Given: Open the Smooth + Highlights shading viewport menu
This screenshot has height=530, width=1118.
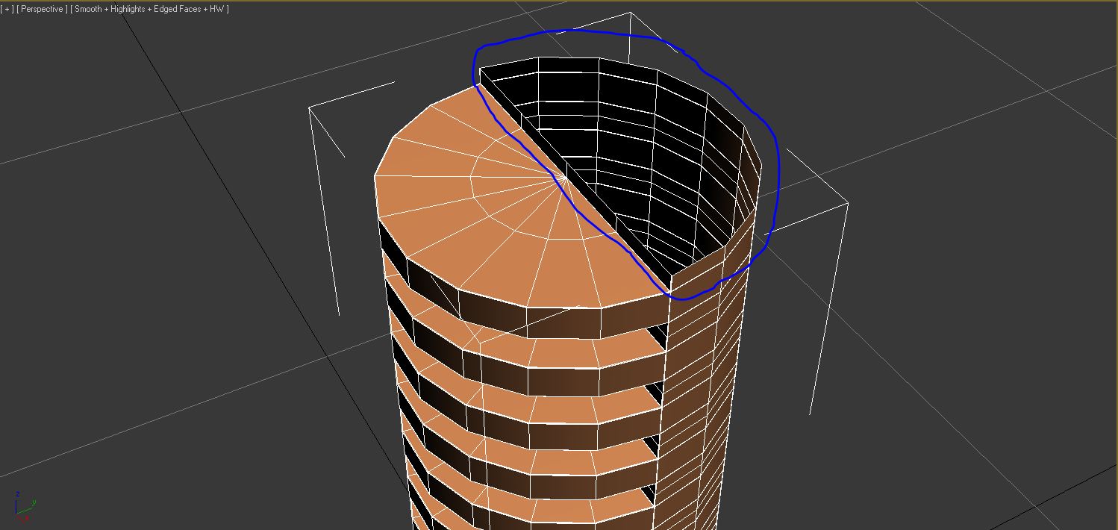Looking at the screenshot, I should tap(149, 9).
